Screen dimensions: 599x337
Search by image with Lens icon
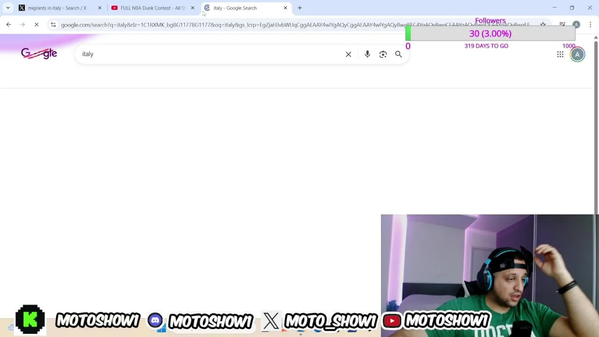click(383, 54)
